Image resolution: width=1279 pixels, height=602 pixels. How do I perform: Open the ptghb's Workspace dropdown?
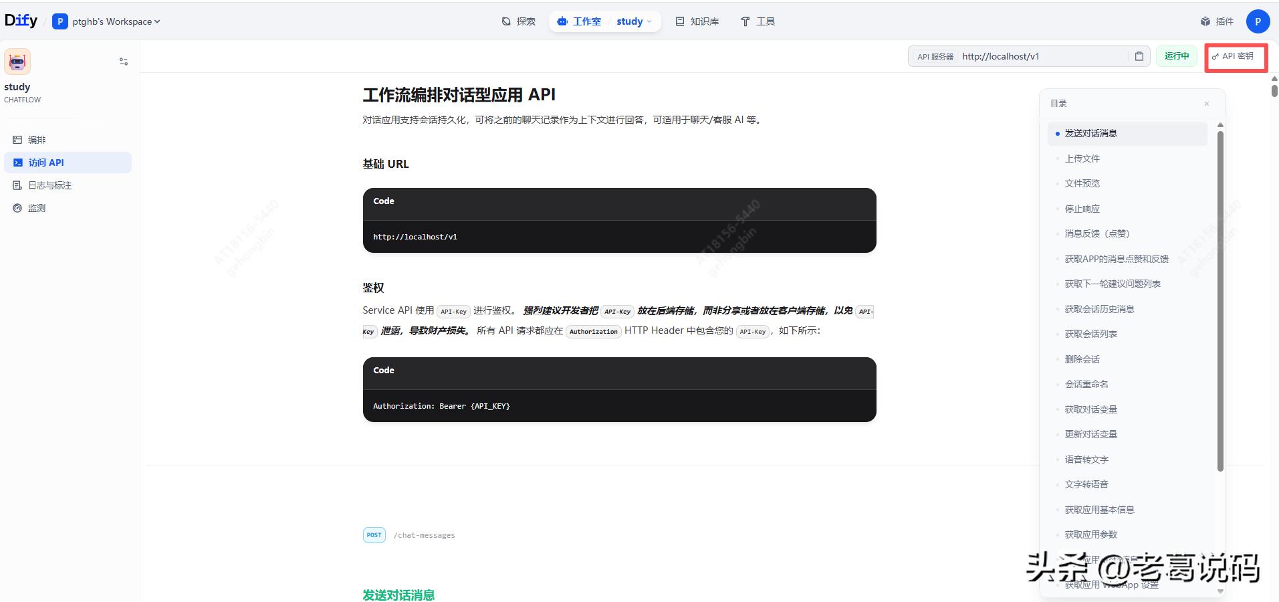106,21
